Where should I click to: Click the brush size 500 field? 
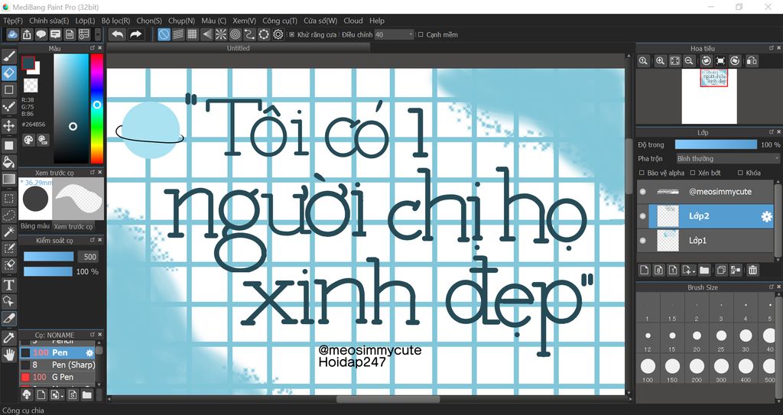(x=88, y=257)
